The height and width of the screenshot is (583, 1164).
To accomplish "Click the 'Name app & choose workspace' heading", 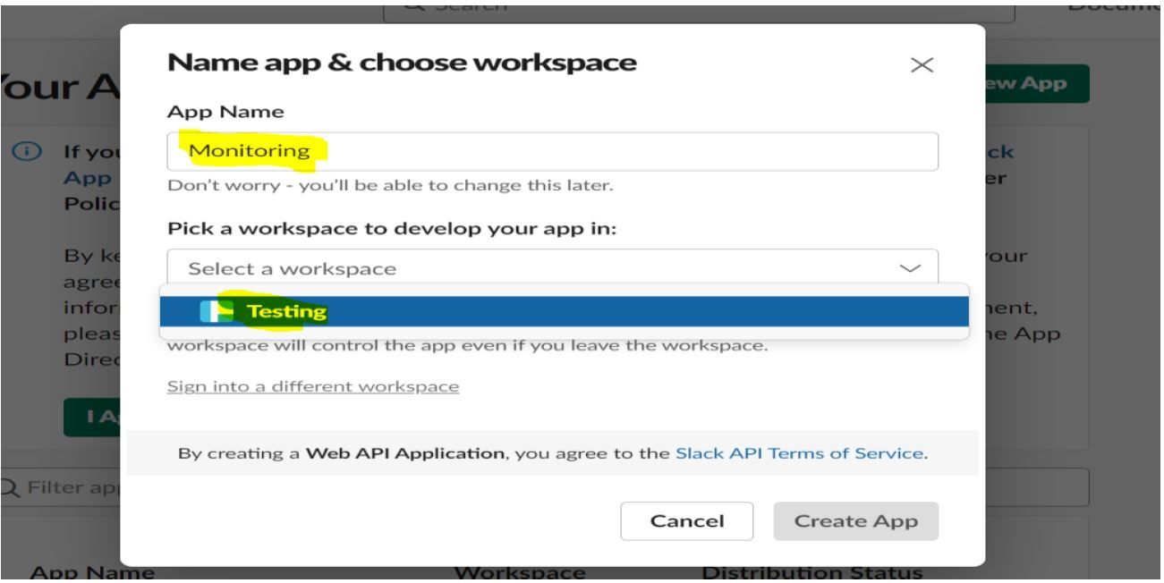I will (402, 63).
